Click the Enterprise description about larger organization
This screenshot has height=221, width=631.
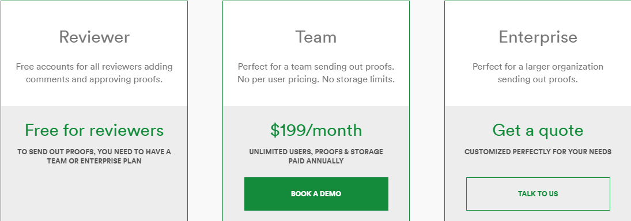[538, 73]
